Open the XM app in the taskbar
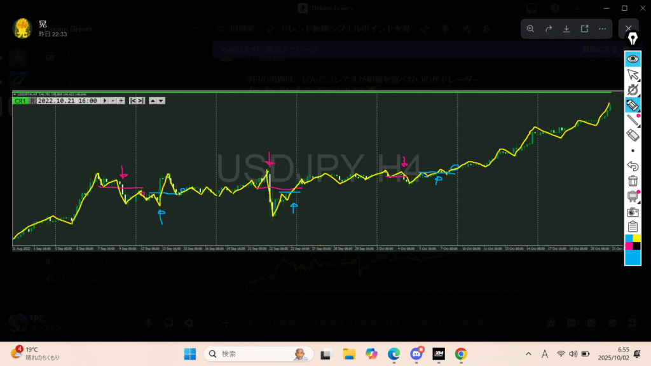The width and height of the screenshot is (651, 366). 439,353
